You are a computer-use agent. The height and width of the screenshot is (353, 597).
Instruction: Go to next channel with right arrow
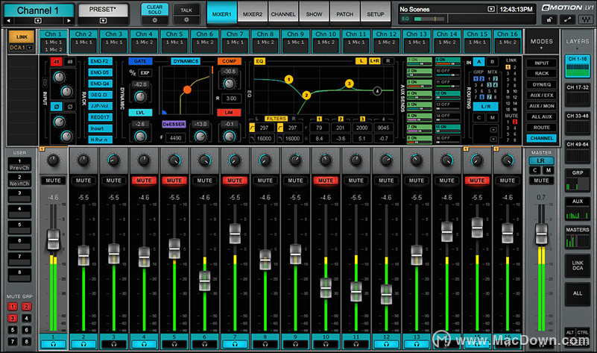coord(69,21)
